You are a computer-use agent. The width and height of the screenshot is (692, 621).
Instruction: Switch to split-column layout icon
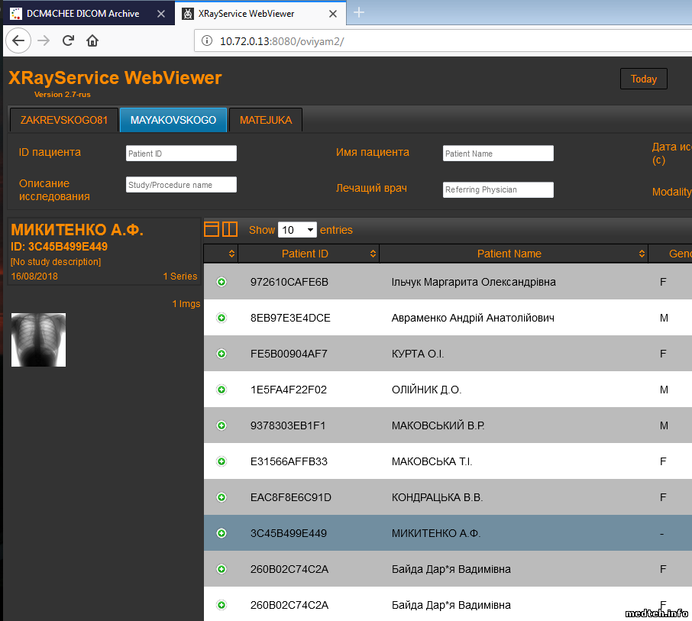(230, 229)
